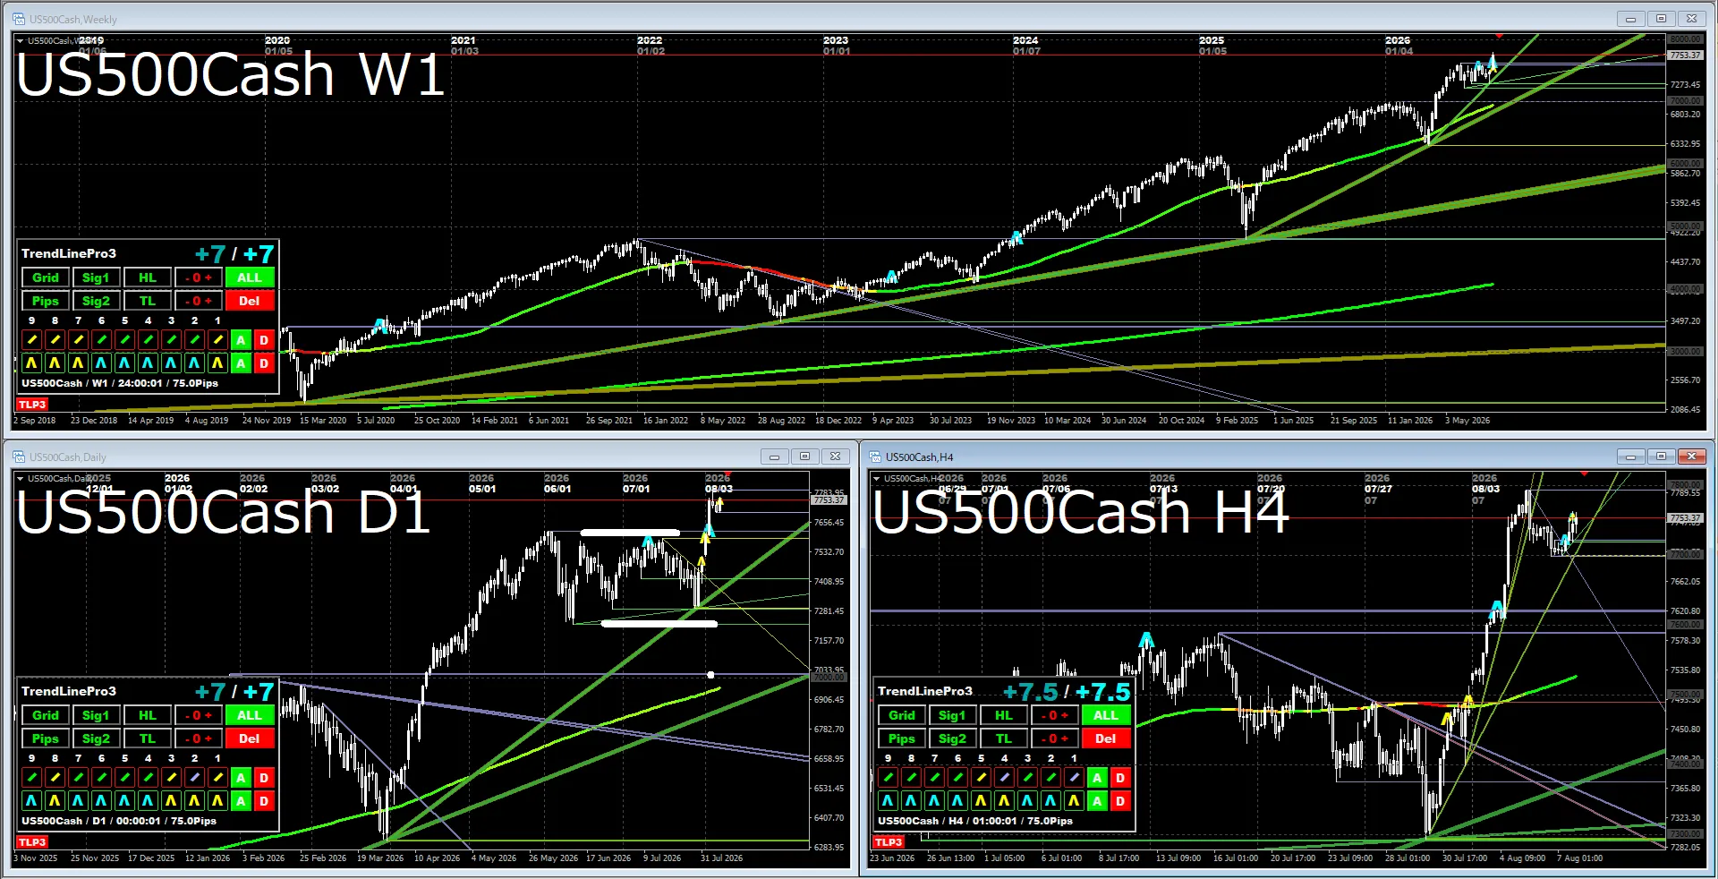Toggle signal arrow 2 in the W1 panel
1718x879 pixels.
[x=194, y=363]
